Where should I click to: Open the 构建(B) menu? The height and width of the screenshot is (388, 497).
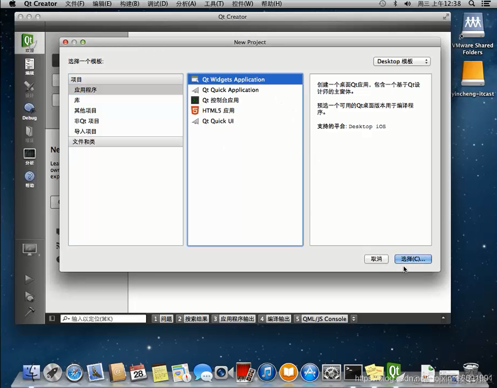click(x=130, y=4)
